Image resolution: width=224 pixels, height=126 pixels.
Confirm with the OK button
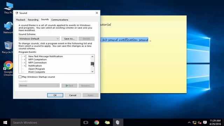(x=55, y=95)
